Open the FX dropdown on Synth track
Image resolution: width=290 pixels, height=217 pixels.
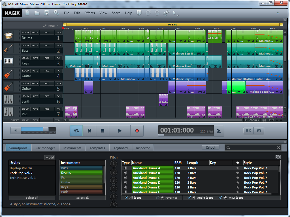(x=59, y=96)
